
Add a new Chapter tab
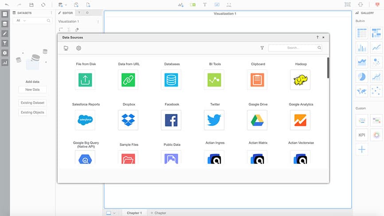pyautogui.click(x=158, y=213)
